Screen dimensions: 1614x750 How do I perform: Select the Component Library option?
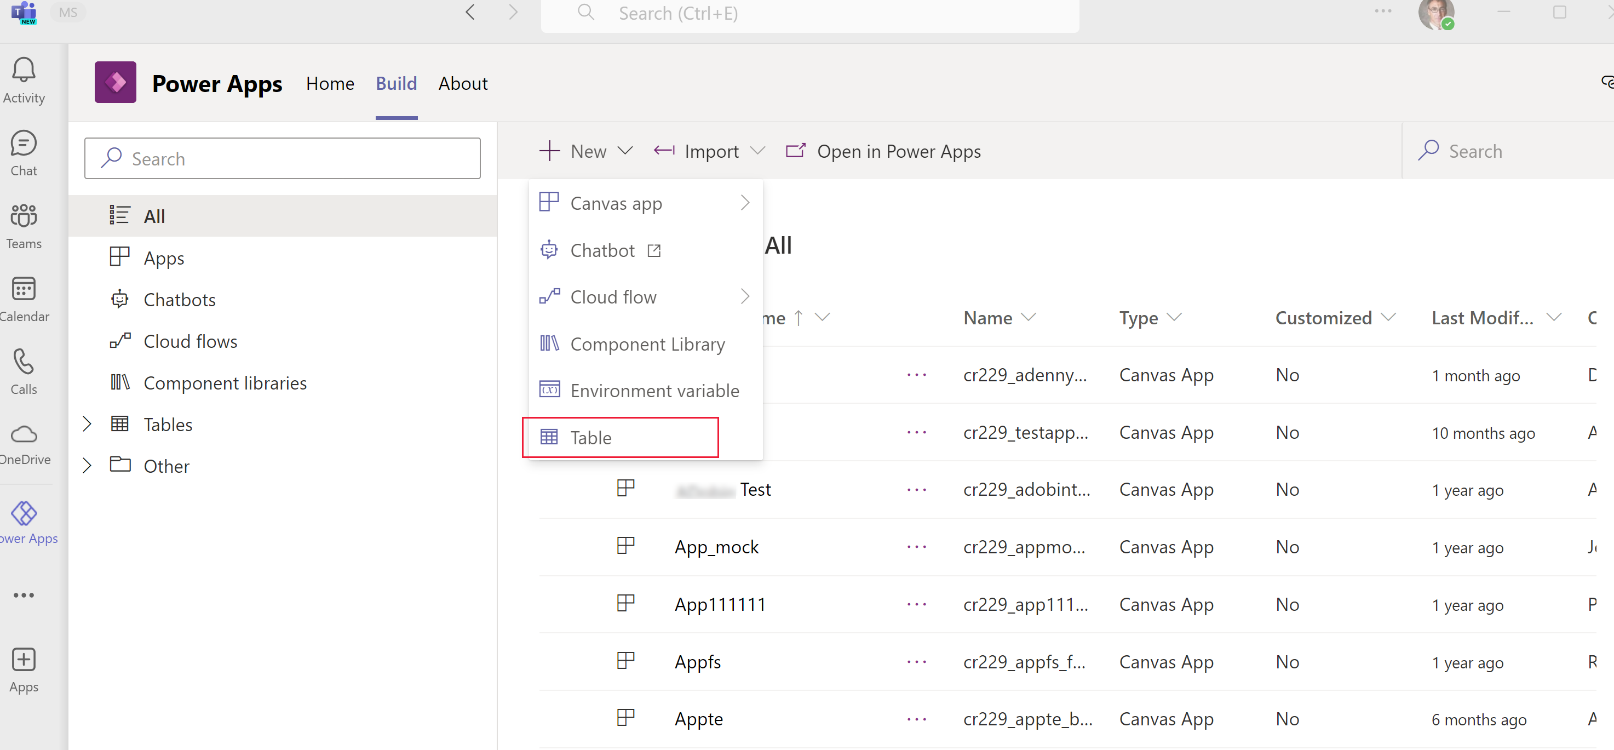(x=645, y=342)
